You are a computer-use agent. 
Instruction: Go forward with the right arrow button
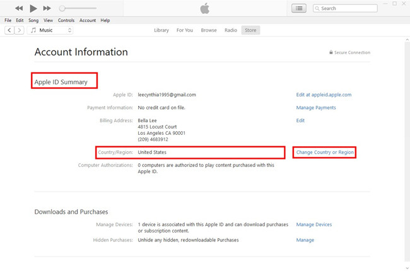pos(20,30)
